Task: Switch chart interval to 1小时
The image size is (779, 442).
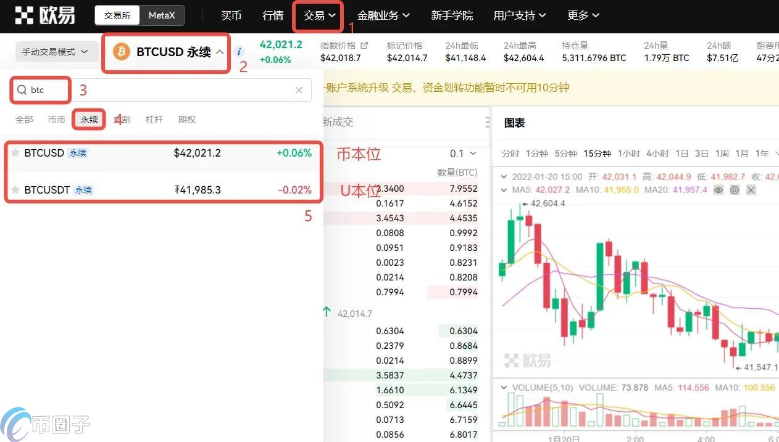Action: click(x=628, y=153)
